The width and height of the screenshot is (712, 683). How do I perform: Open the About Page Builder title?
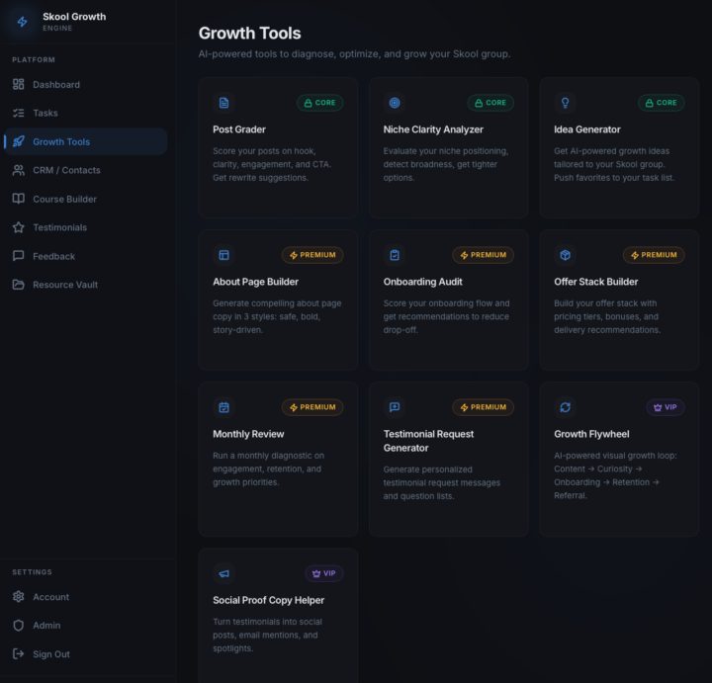256,282
